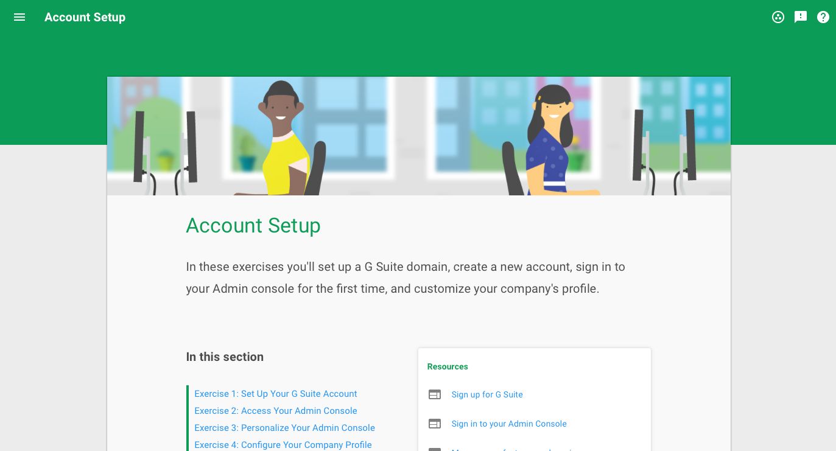Screen dimensions: 836x451
Task: Click the page icon beside Sign in to your Admin Console
Action: pos(435,424)
